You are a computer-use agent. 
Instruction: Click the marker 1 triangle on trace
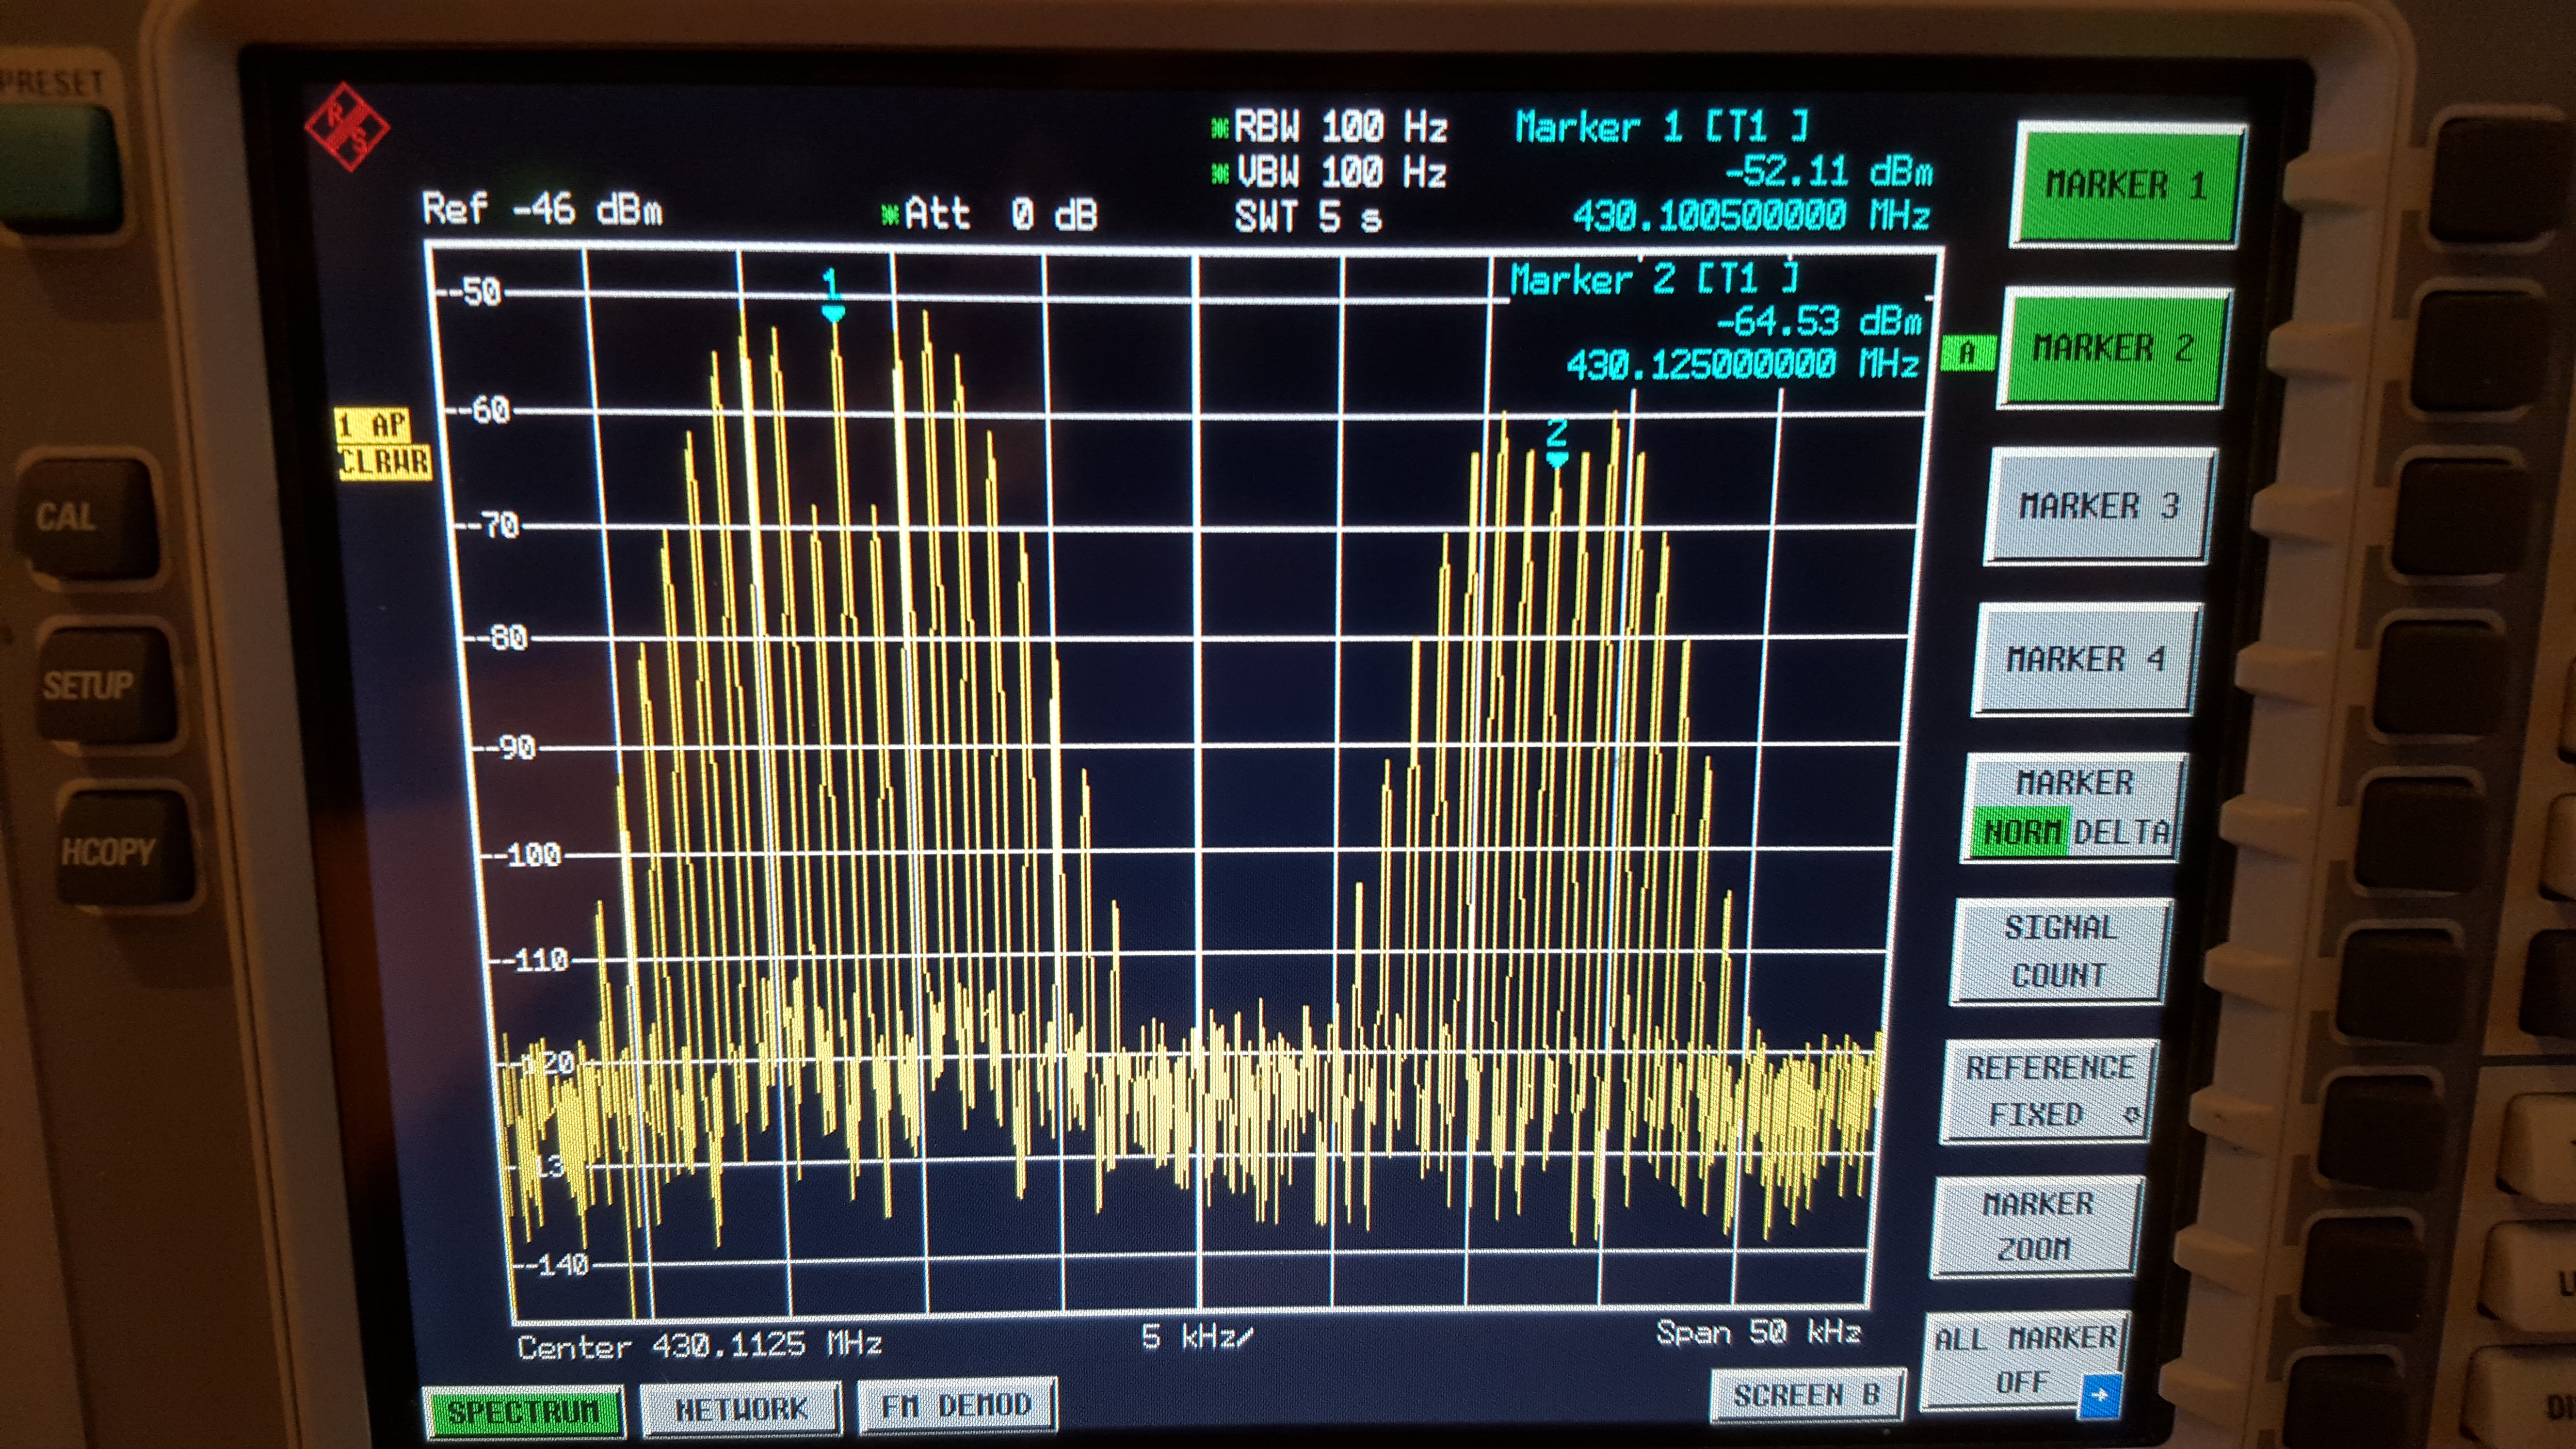tap(832, 314)
